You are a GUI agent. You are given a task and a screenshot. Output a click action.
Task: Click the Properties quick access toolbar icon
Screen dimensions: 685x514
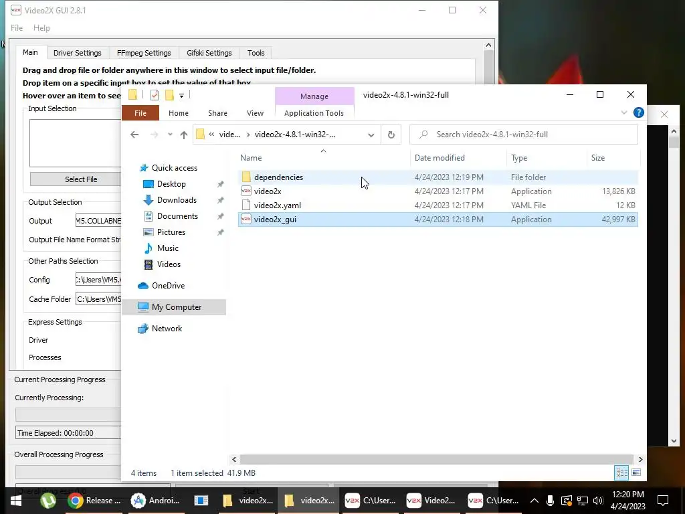point(155,95)
